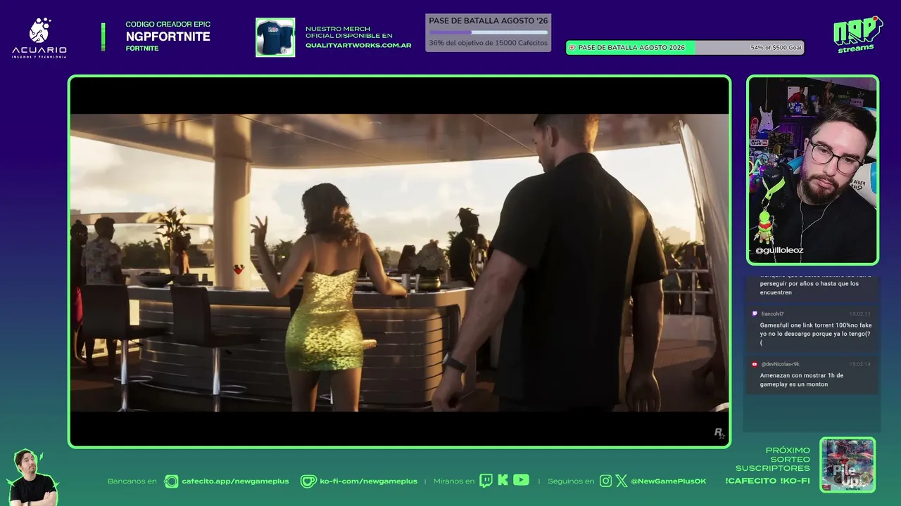Click the Instagram icon in footer

pyautogui.click(x=605, y=481)
